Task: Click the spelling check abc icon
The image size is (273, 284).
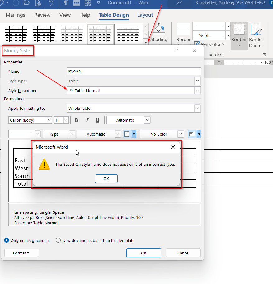Action: 52,3
